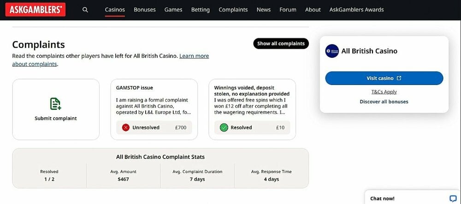Viewport: 461px width, 204px height.
Task: Click the All British Casino round logo
Action: 332,51
